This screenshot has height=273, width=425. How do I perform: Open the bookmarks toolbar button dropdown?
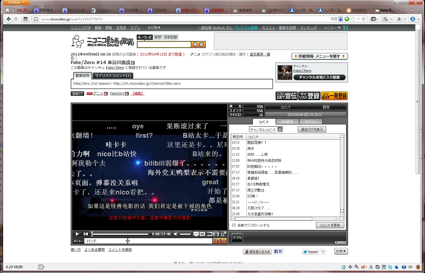374,19
